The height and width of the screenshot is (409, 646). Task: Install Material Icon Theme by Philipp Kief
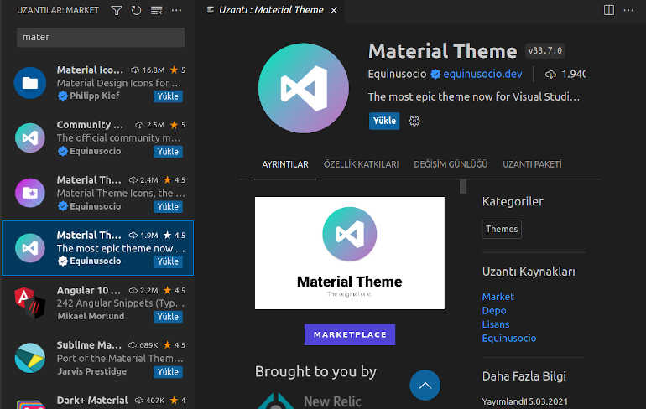pos(168,96)
